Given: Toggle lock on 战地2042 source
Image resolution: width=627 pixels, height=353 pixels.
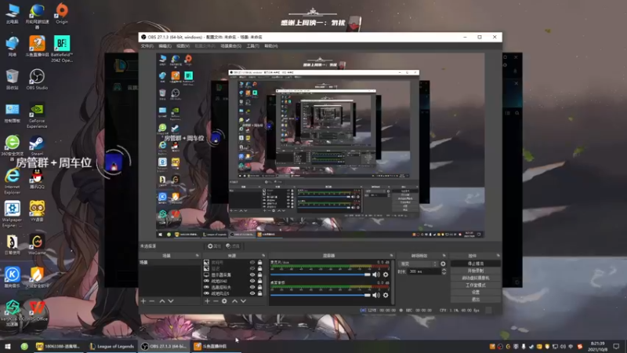Looking at the screenshot, I should click(x=260, y=281).
